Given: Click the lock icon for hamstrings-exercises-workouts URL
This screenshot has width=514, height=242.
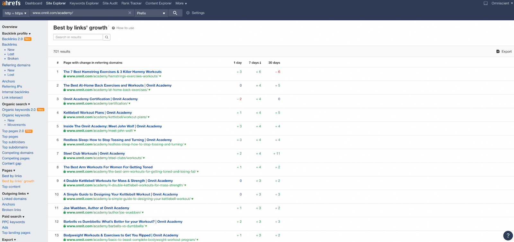Looking at the screenshot, I should click(65, 76).
